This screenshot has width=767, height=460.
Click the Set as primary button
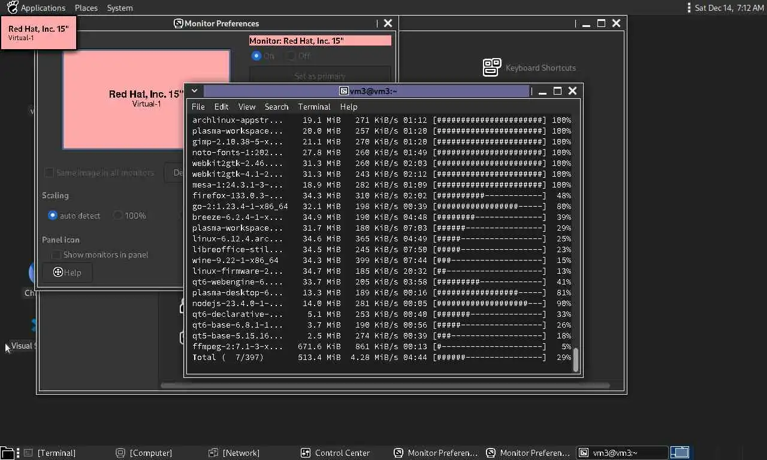pyautogui.click(x=320, y=76)
